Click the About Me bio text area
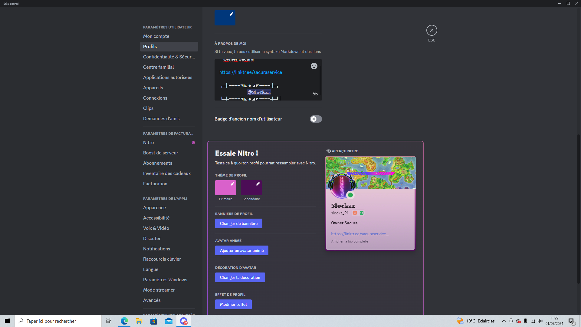581x327 pixels. coord(268,80)
